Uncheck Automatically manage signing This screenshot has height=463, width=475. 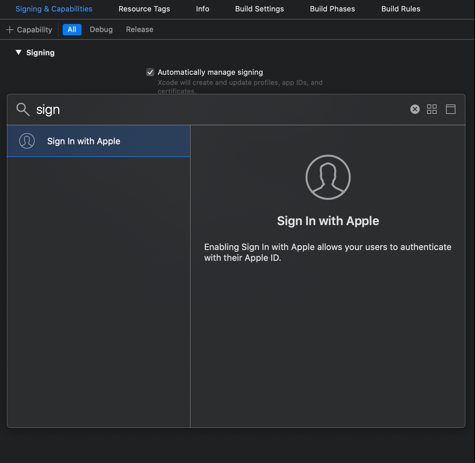pos(150,72)
